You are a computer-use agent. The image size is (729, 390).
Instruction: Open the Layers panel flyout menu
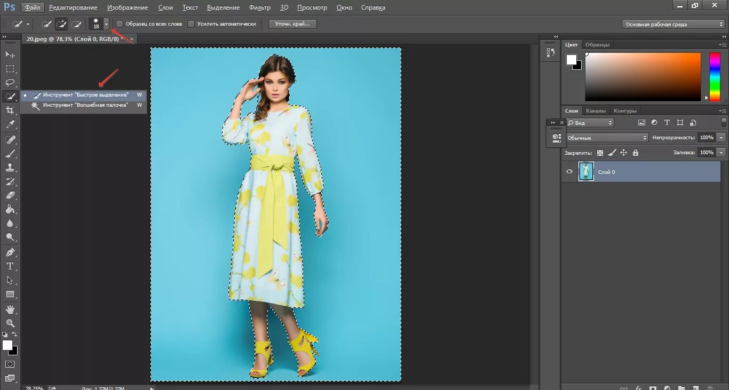click(x=724, y=110)
